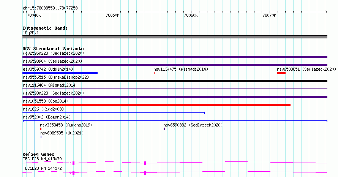
Task: Open variant label nsv6590882 (Sedlazeck2020)
Action: (193, 125)
